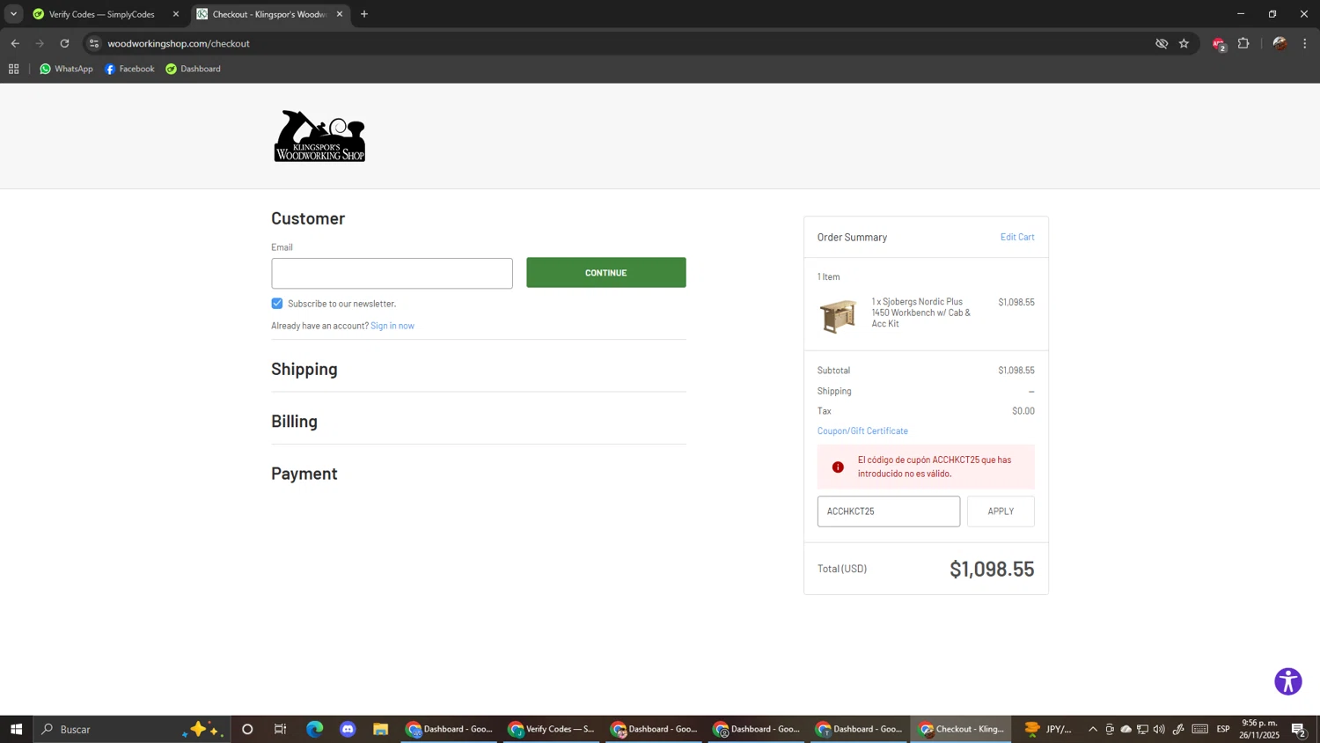The image size is (1320, 743).
Task: Click the Coupon/Gift Certificate link
Action: pyautogui.click(x=862, y=430)
